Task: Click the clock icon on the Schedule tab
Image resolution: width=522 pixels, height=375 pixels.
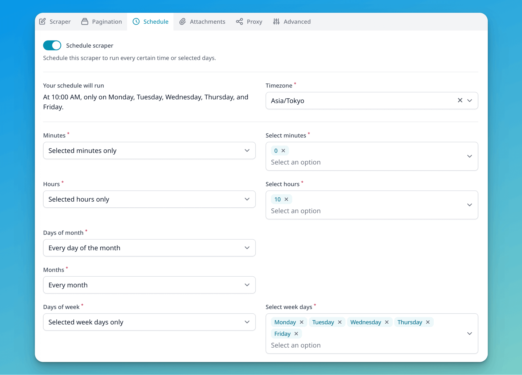Action: [x=136, y=21]
